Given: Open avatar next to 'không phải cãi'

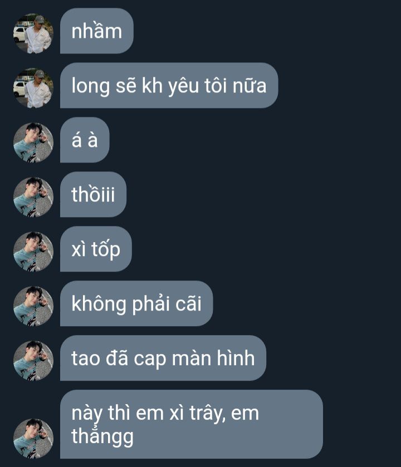Looking at the screenshot, I should 33,306.
